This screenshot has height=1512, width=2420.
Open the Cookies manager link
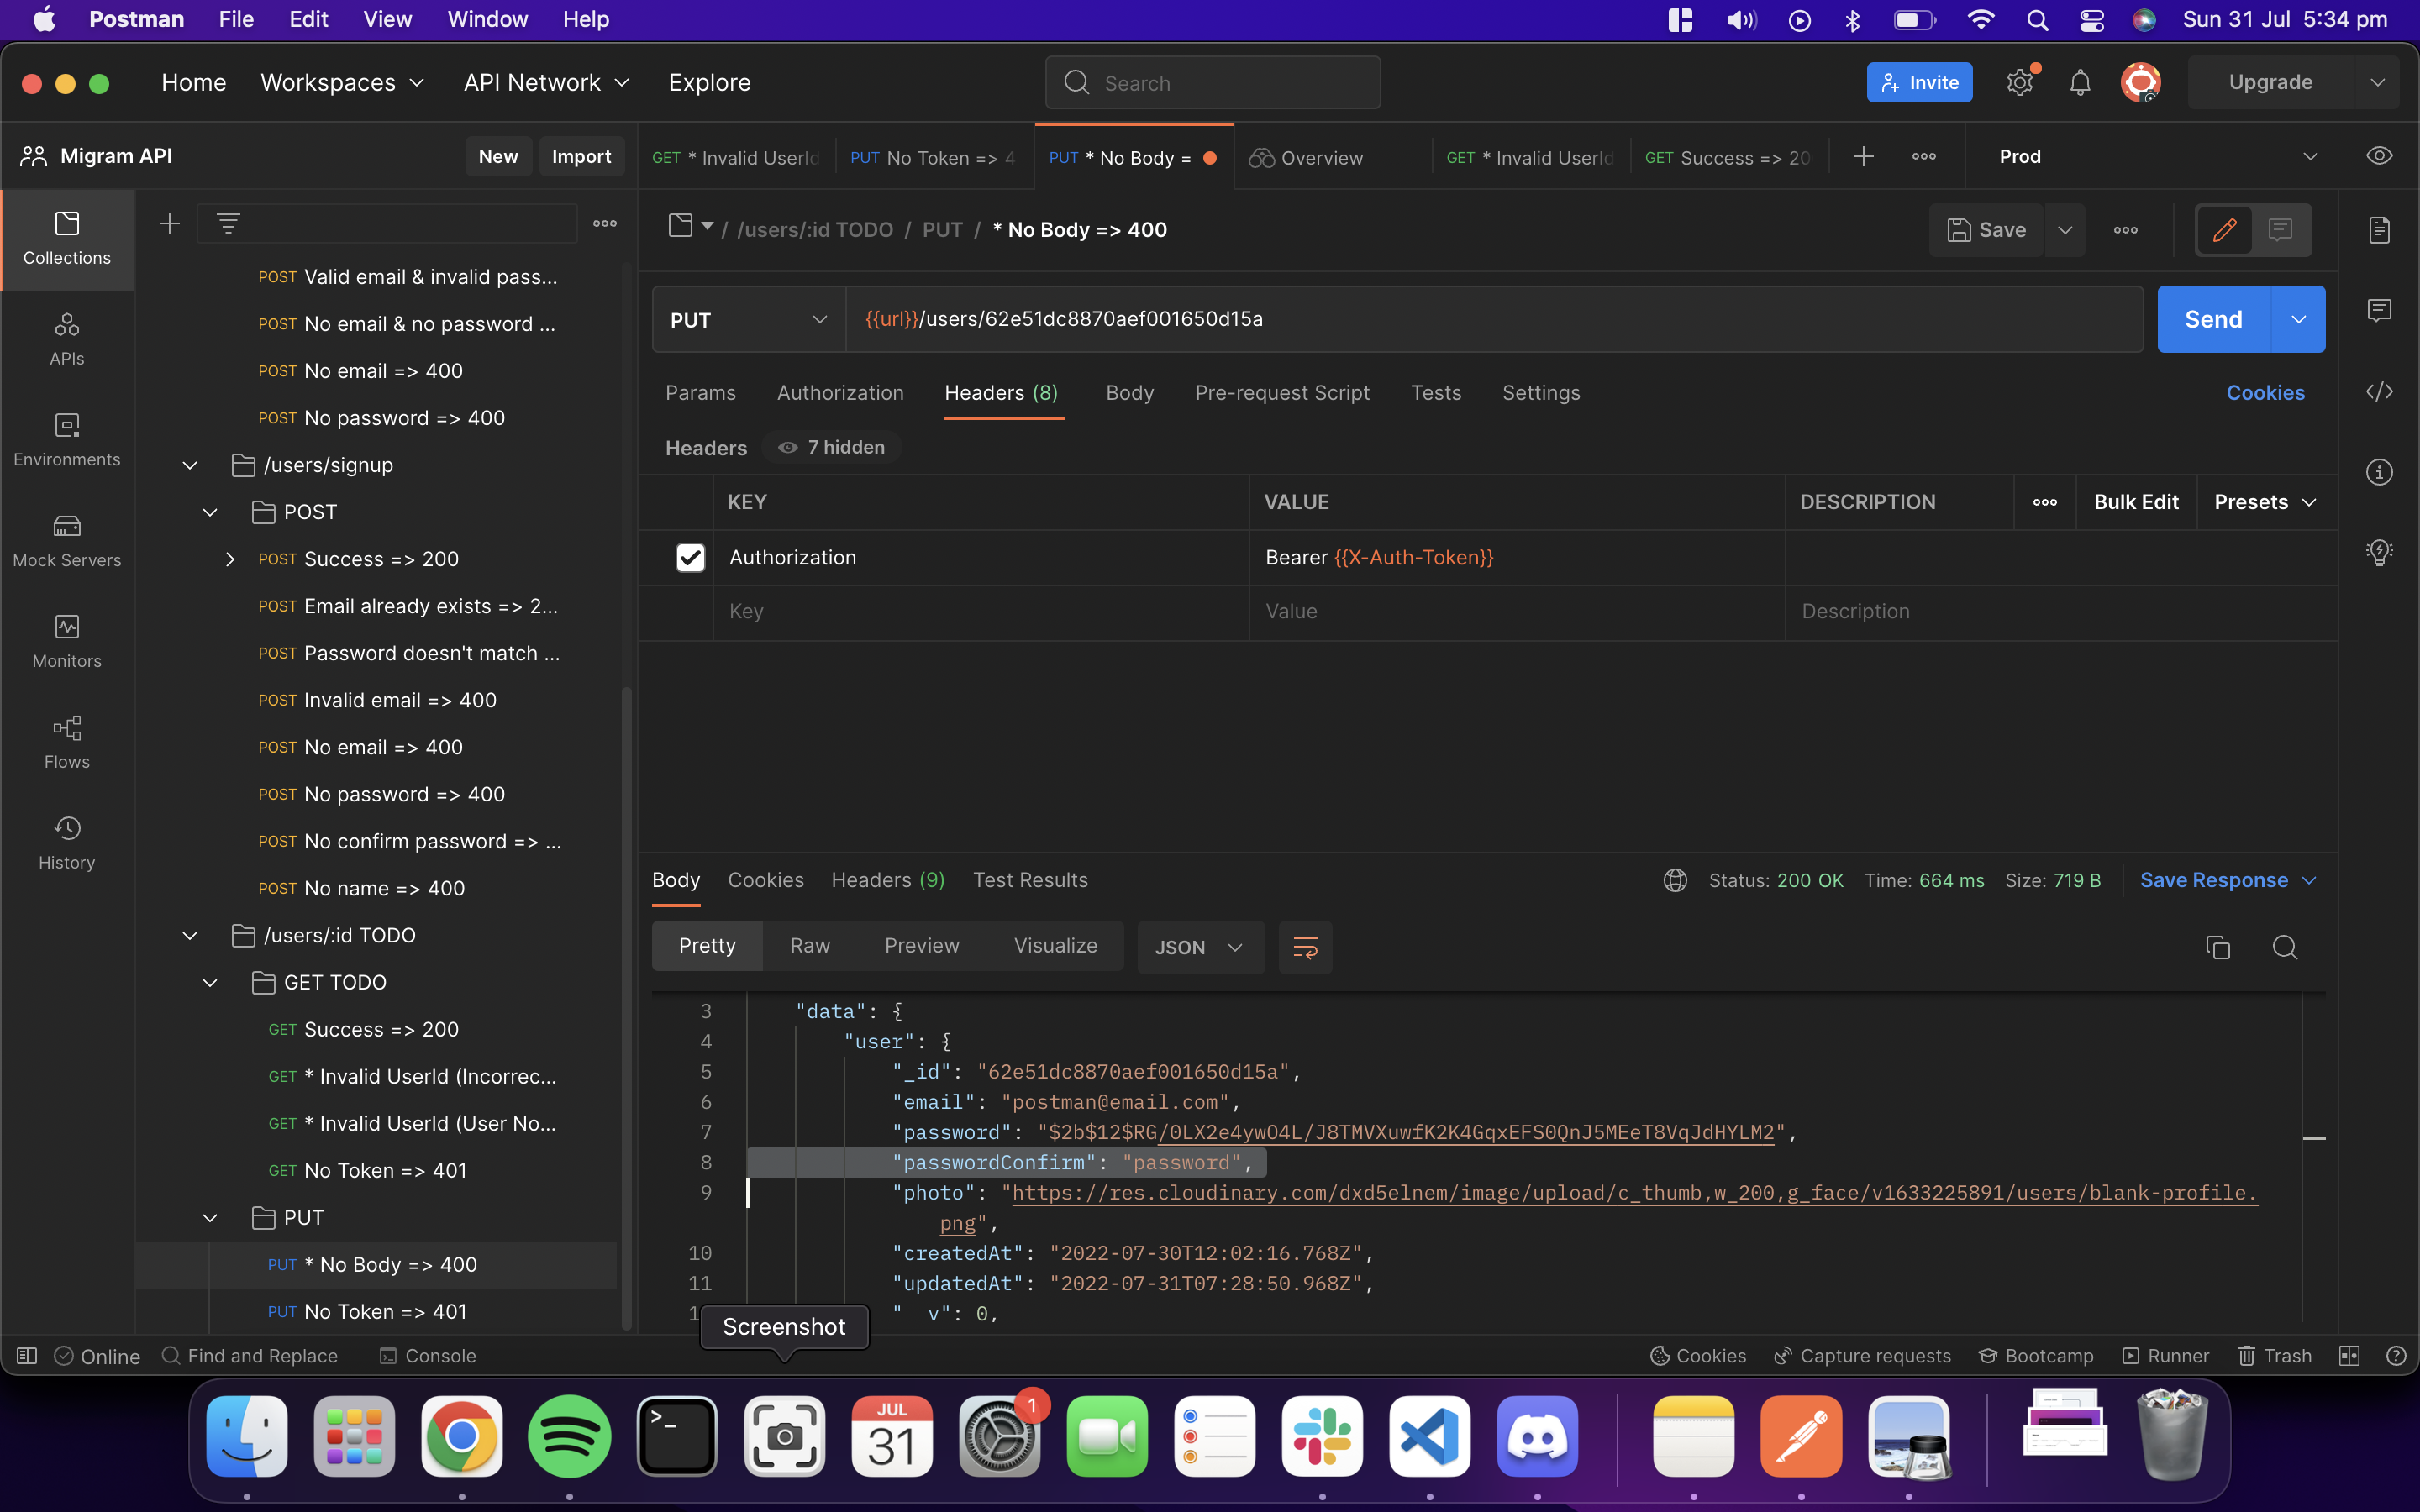(x=2265, y=392)
